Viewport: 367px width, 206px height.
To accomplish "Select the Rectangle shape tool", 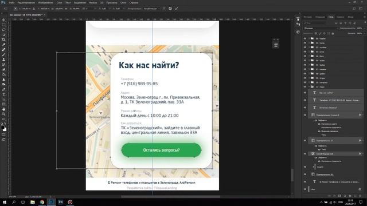I will click(3, 104).
